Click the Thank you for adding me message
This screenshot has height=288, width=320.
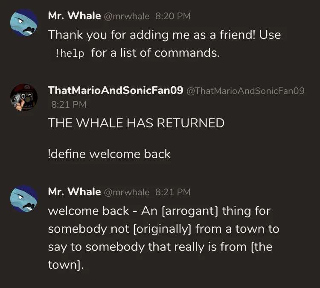click(164, 44)
